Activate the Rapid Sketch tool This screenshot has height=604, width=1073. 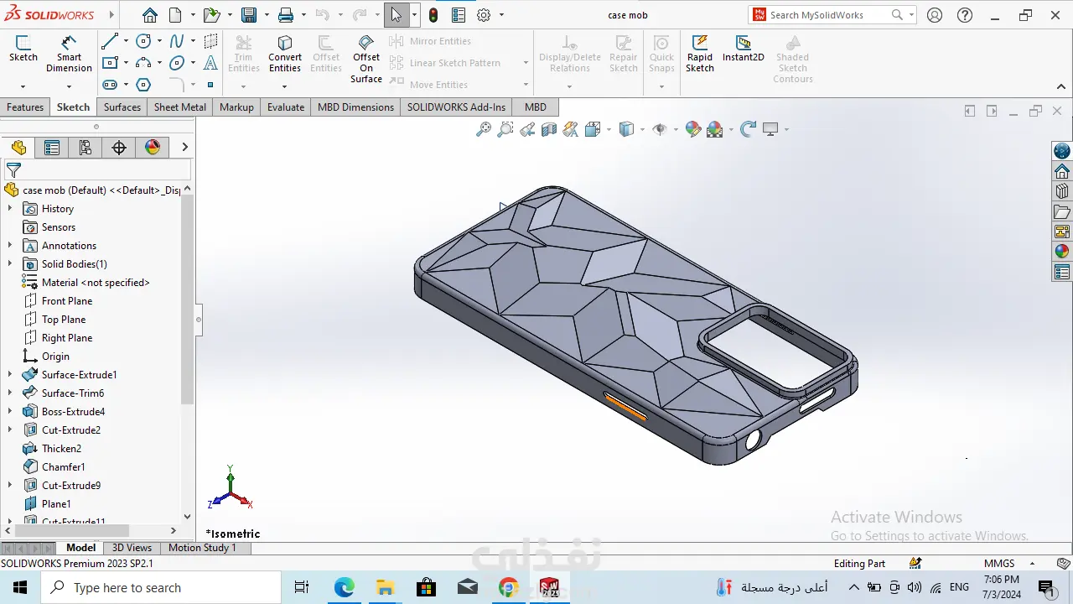tap(700, 54)
